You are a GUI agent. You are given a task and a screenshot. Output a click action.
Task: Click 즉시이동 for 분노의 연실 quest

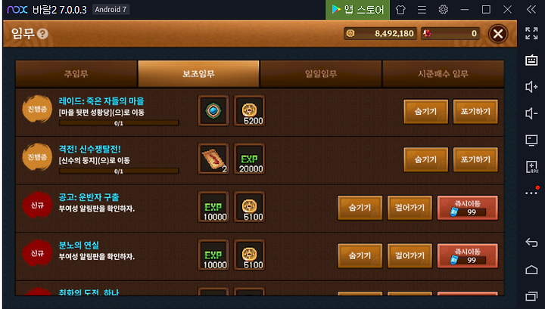click(x=468, y=255)
